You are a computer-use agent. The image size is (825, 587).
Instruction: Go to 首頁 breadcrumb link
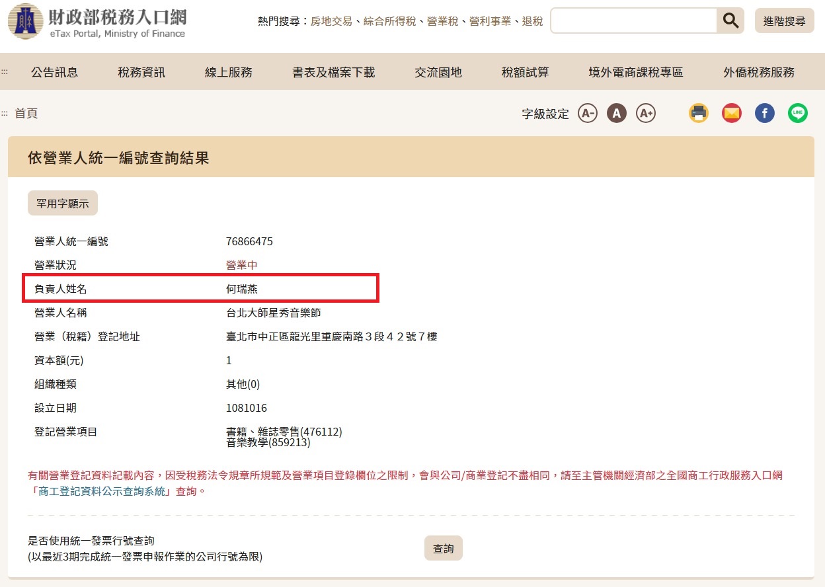(26, 113)
